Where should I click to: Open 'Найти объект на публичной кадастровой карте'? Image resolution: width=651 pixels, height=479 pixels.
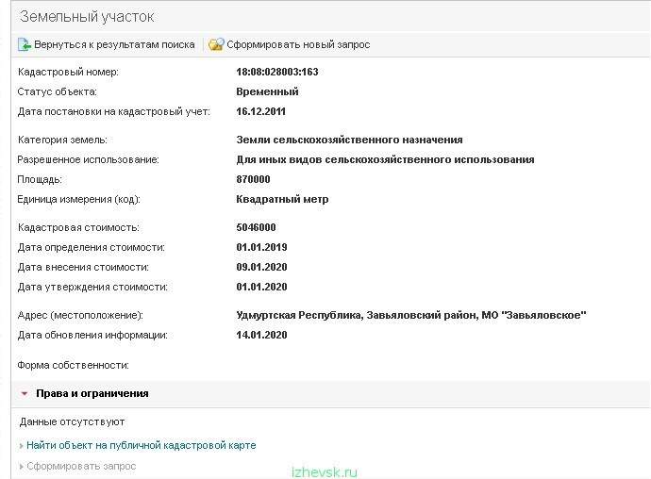click(142, 445)
